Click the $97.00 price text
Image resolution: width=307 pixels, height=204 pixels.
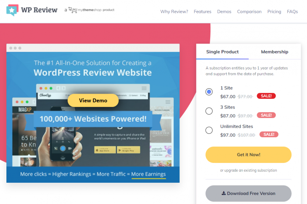tap(228, 135)
